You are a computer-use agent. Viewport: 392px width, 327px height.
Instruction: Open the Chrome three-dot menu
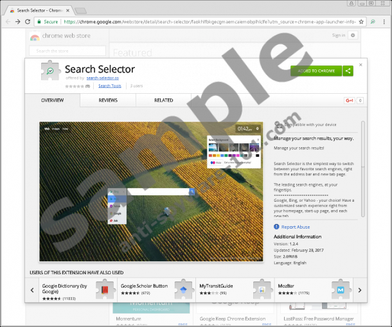pyautogui.click(x=385, y=21)
